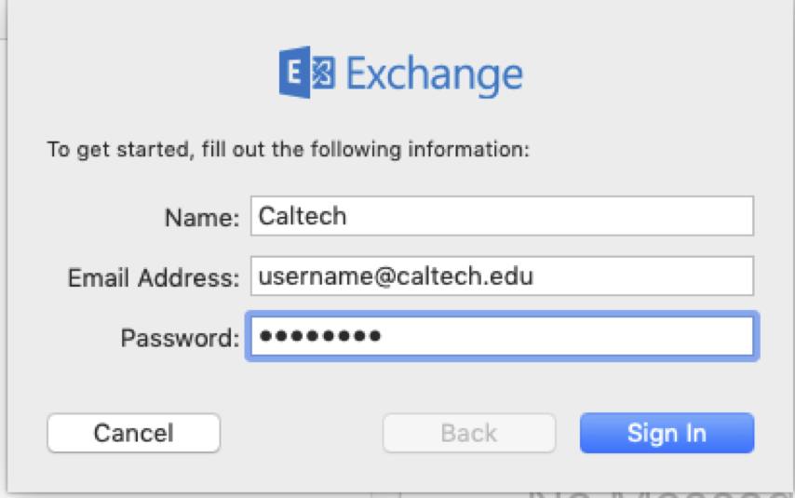This screenshot has height=498, width=795.
Task: Click the "Exchange" title text
Action: 435,74
